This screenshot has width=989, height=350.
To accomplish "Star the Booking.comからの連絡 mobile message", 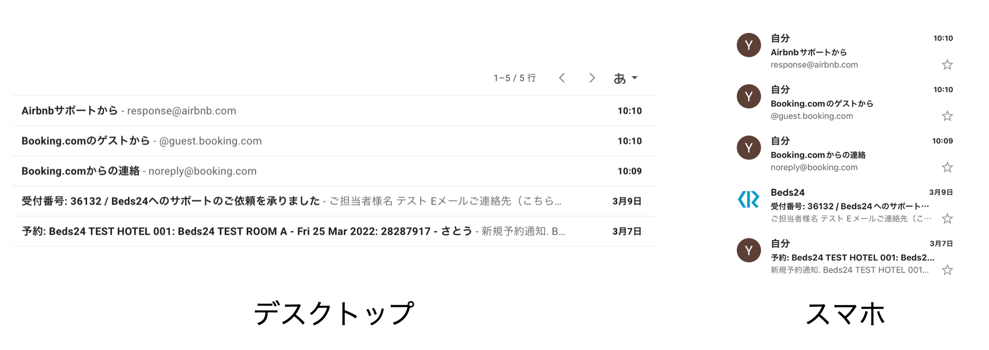I will coord(947,167).
